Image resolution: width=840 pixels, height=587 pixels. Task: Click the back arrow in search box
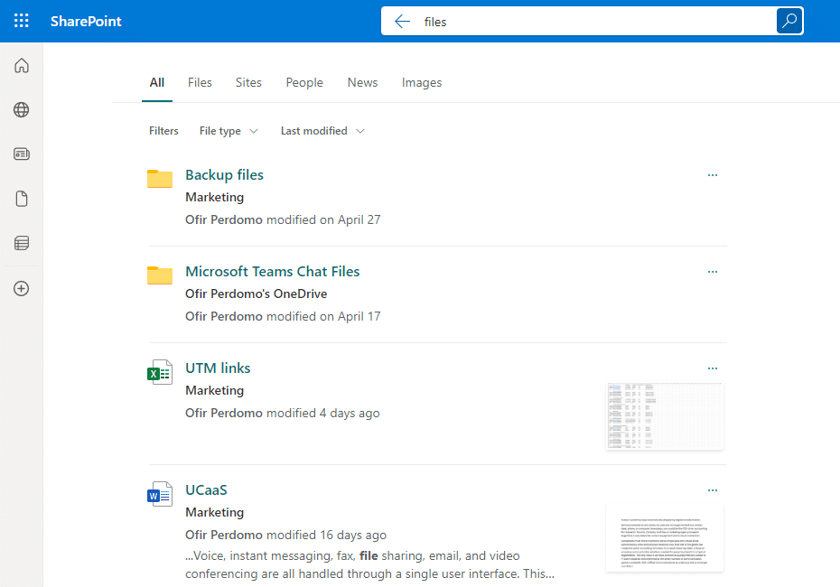(x=402, y=22)
